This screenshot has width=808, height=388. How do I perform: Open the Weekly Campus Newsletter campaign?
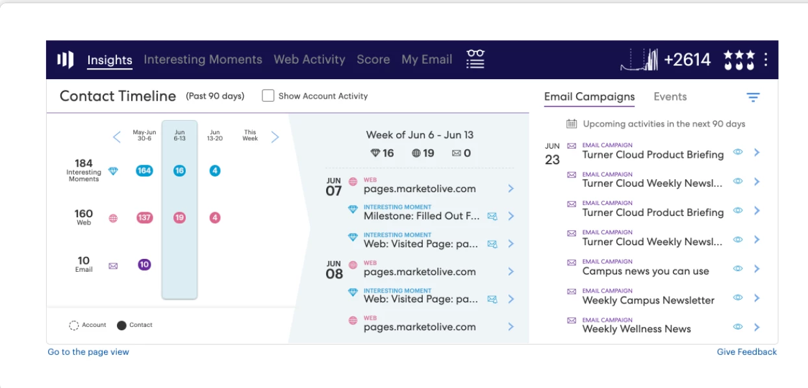[648, 300]
